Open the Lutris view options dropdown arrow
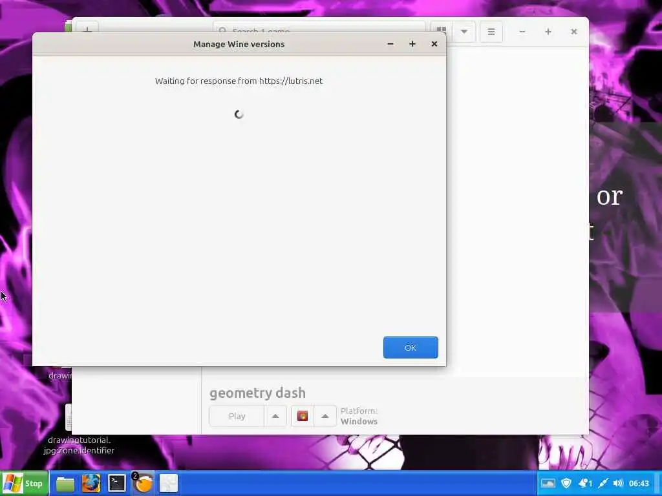The width and height of the screenshot is (662, 496). point(464,32)
